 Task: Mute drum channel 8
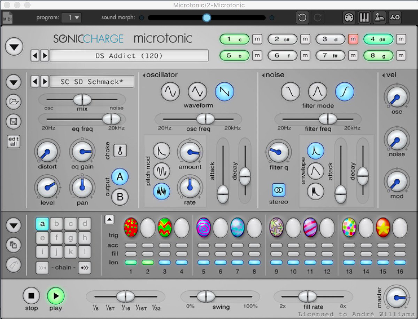point(401,55)
